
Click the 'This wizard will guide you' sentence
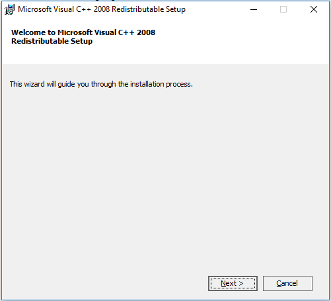tap(101, 84)
